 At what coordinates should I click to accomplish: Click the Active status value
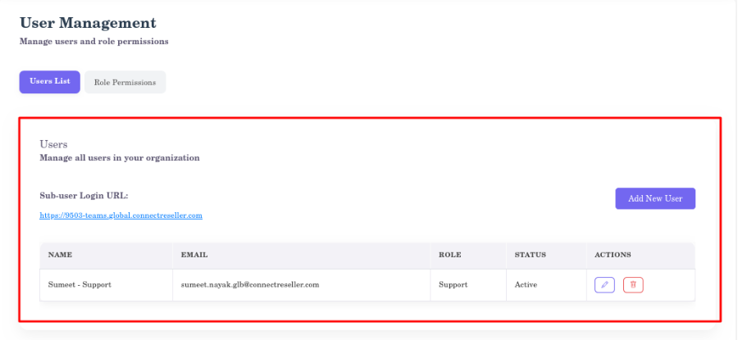(x=526, y=284)
